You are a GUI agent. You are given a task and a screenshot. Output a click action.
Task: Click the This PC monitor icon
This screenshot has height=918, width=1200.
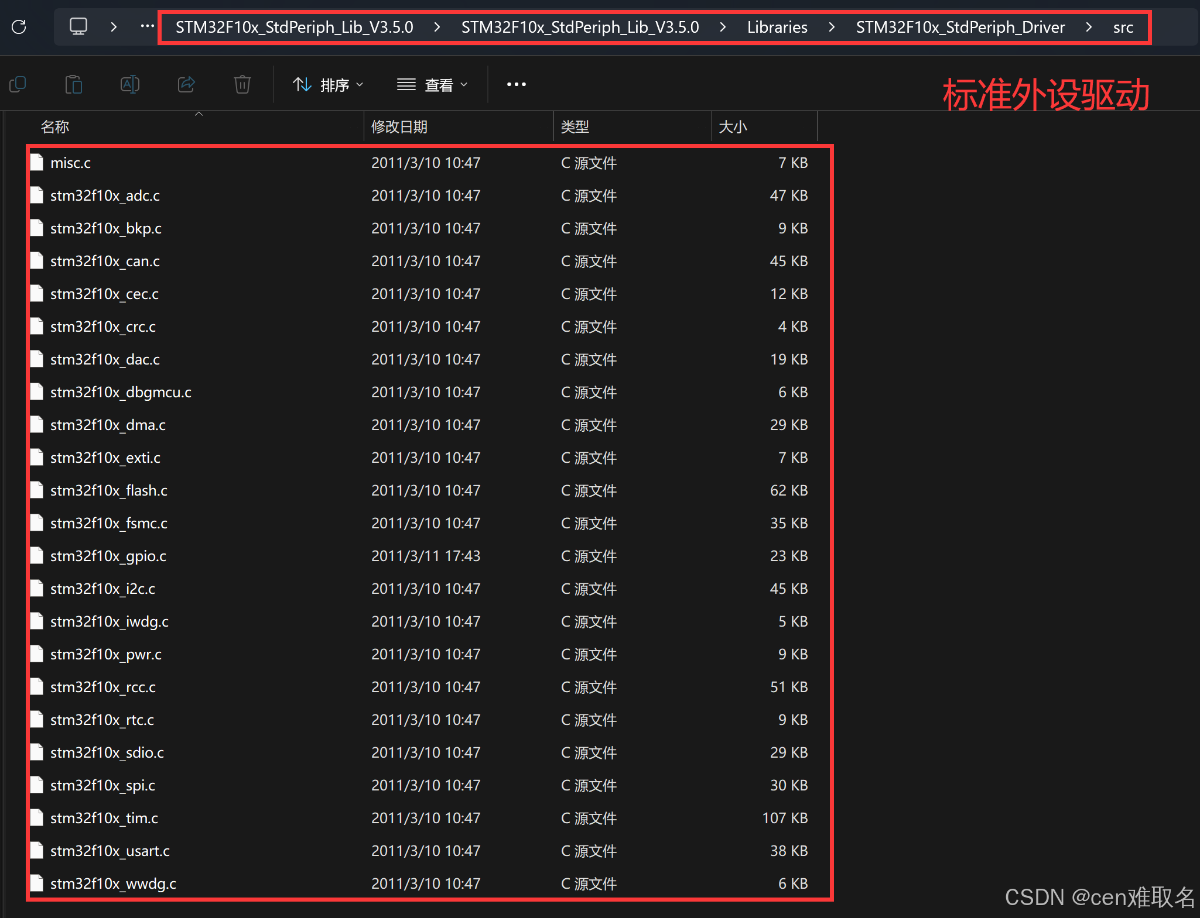(78, 27)
